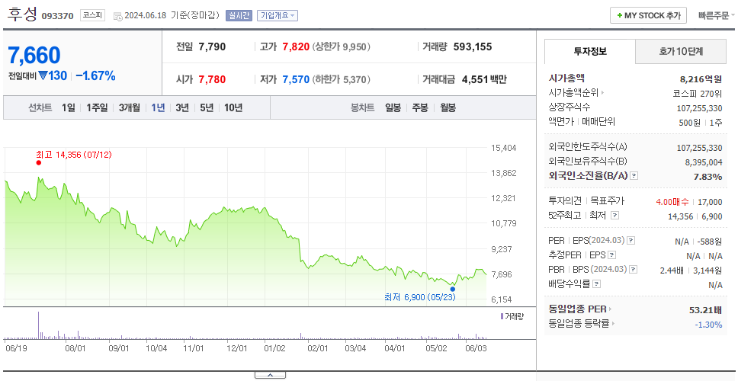The width and height of the screenshot is (738, 381).
Task: Click the tallest volume bar in 거래량 chart
Action: point(39,325)
